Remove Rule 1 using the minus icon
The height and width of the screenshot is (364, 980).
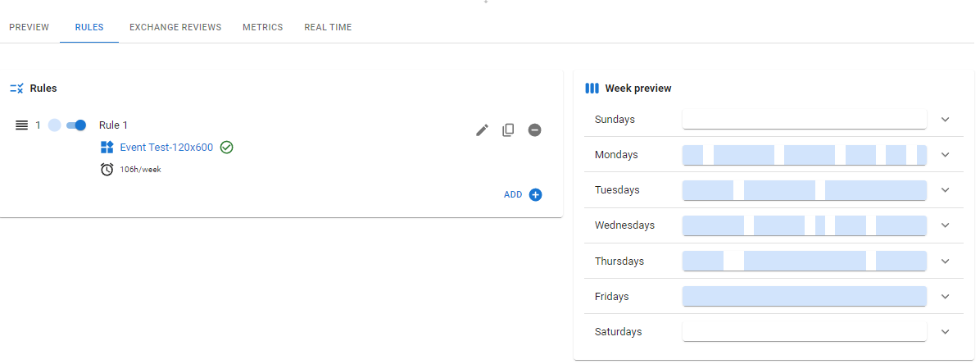[x=534, y=130]
